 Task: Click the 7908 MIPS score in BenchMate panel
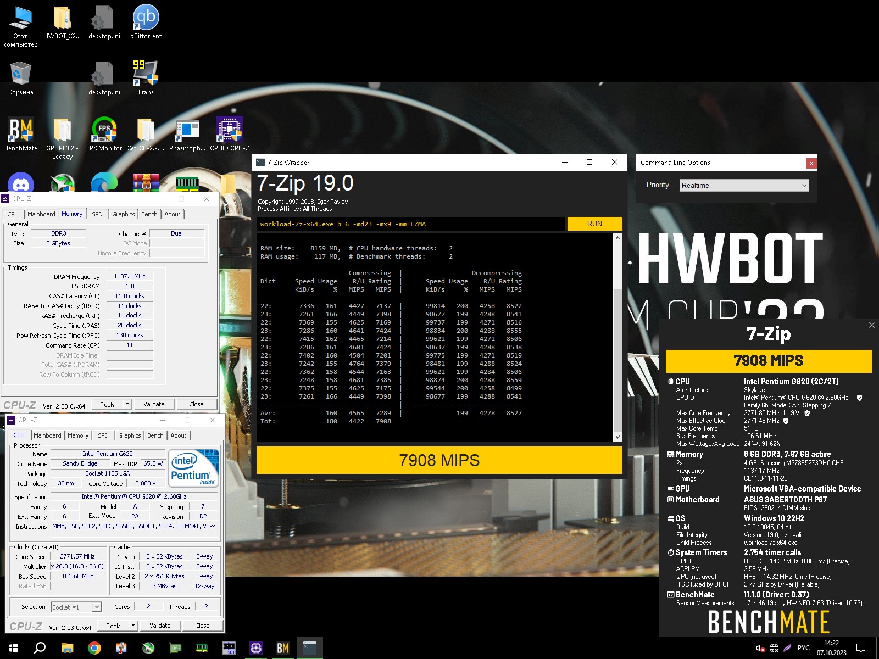click(769, 361)
